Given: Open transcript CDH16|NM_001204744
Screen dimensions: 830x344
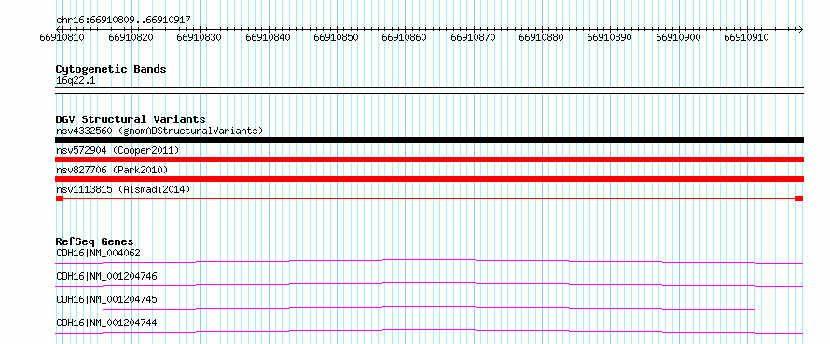Looking at the screenshot, I should click(106, 323).
